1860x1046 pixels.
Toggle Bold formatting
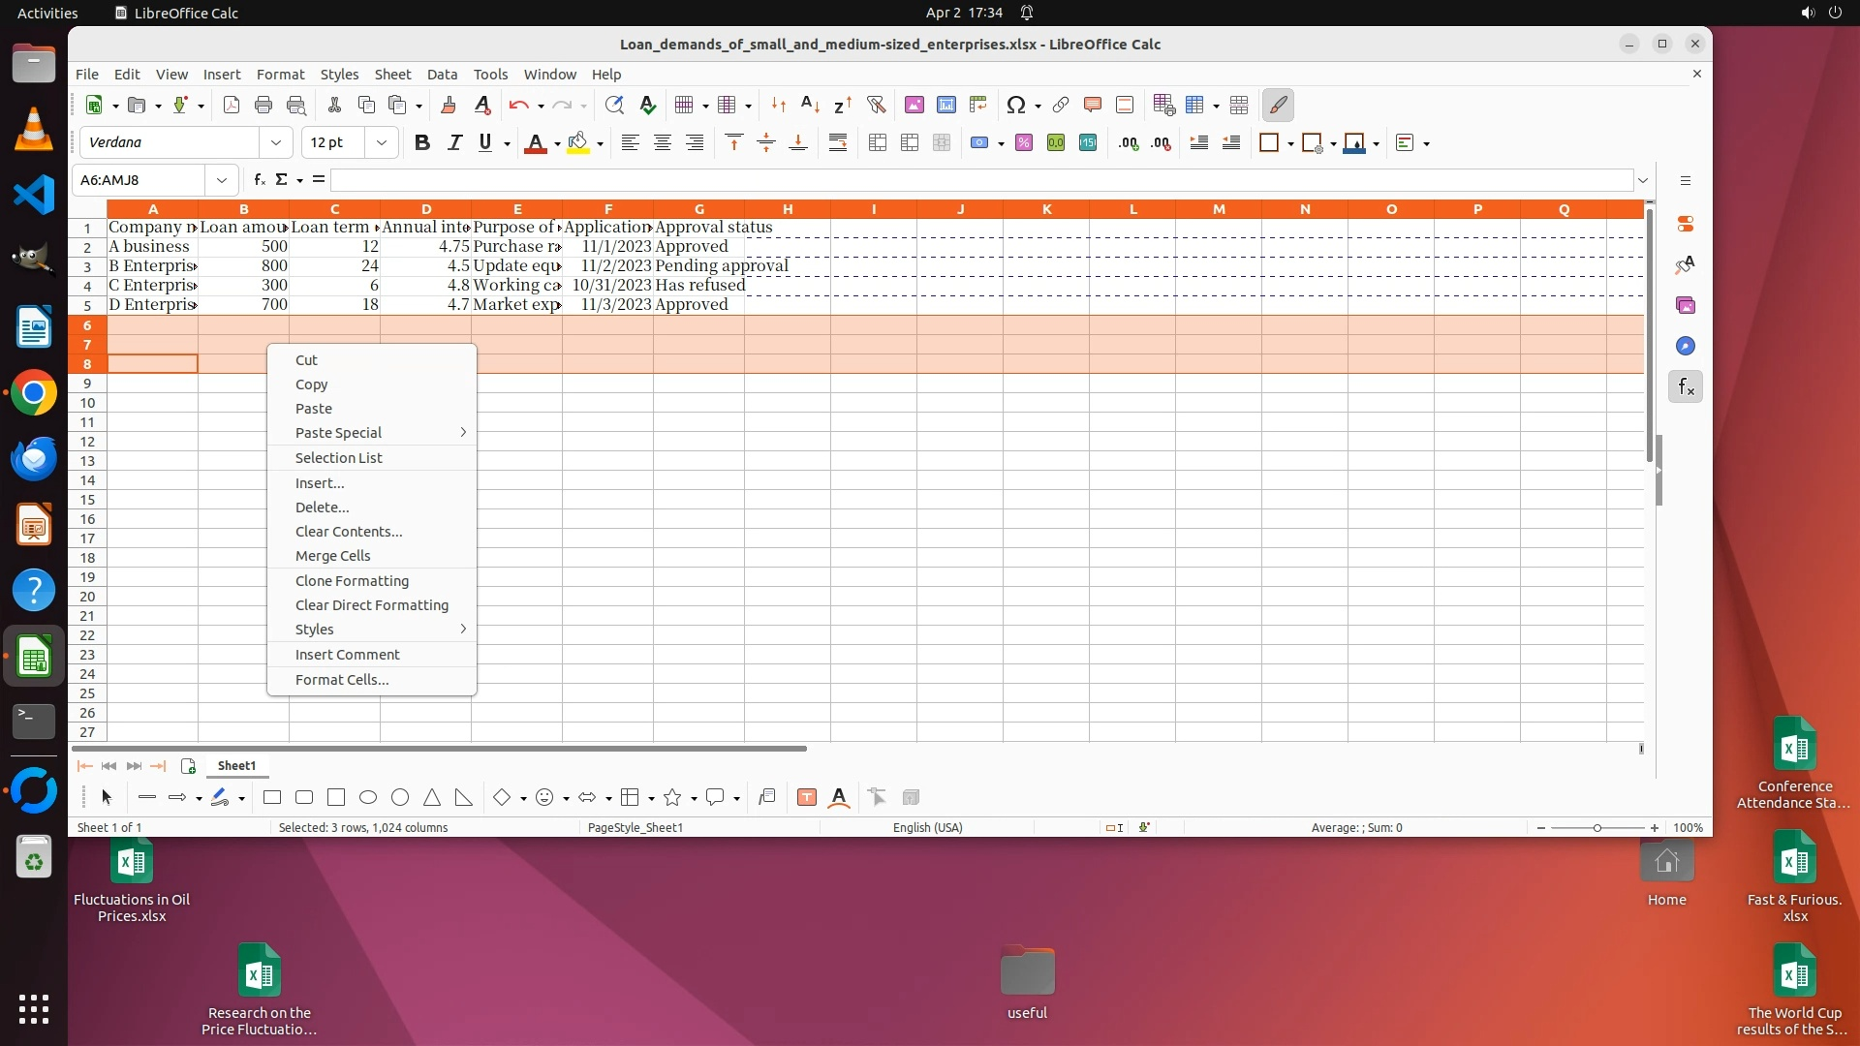click(x=421, y=143)
